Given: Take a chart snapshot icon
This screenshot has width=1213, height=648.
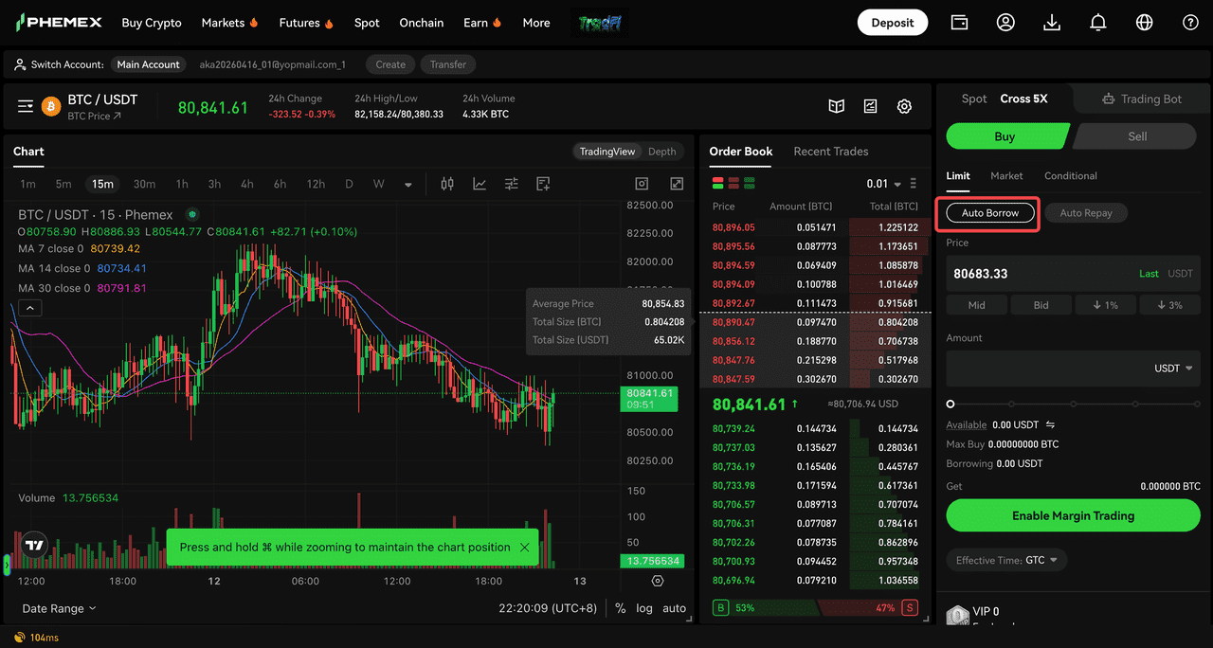Looking at the screenshot, I should [x=642, y=184].
